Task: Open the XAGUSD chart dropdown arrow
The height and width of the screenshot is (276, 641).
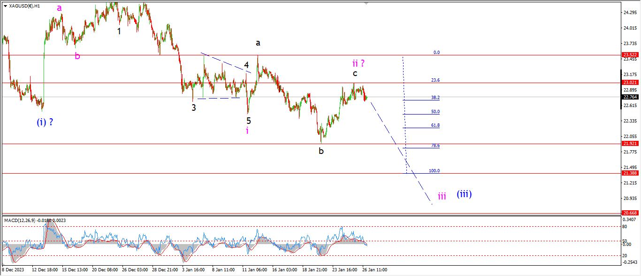Action: (x=5, y=6)
